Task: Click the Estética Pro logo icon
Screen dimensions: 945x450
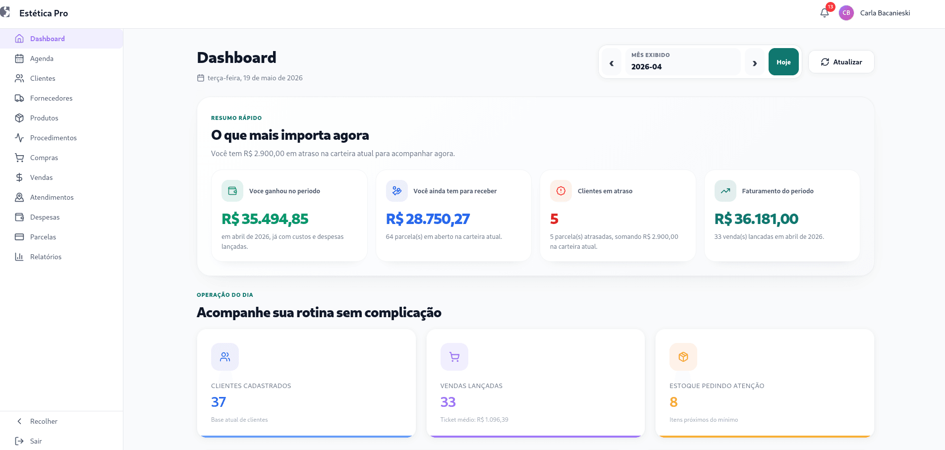Action: click(x=5, y=12)
